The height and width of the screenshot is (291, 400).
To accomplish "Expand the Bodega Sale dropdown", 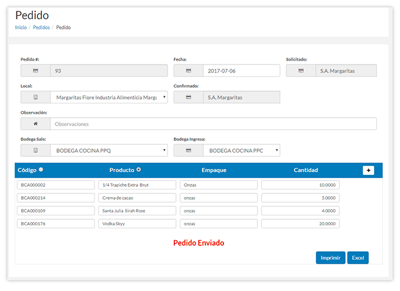I will point(109,151).
